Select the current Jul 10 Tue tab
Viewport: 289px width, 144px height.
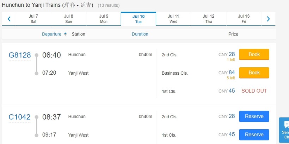click(x=139, y=19)
